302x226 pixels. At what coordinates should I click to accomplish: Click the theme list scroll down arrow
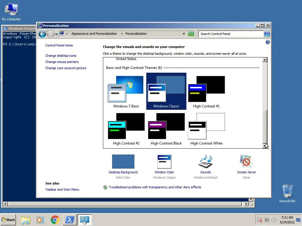265,146
